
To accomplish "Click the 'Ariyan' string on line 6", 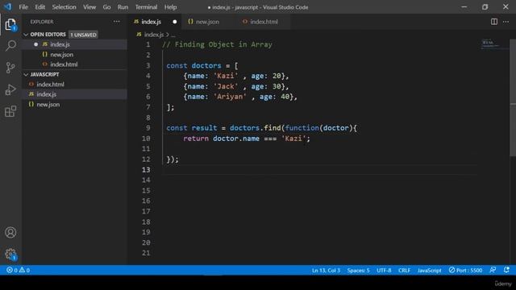I will (x=230, y=97).
